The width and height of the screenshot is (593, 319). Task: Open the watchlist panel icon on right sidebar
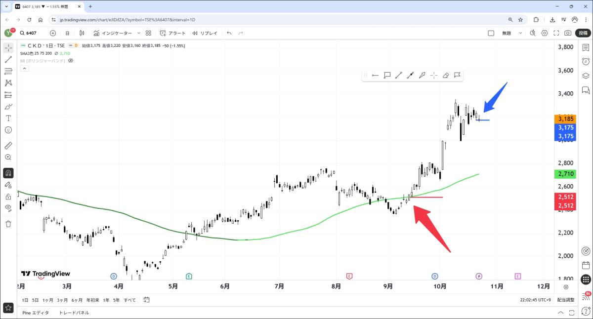click(586, 48)
